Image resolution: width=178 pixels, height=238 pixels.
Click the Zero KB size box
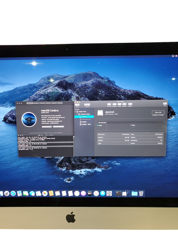click(x=158, y=113)
